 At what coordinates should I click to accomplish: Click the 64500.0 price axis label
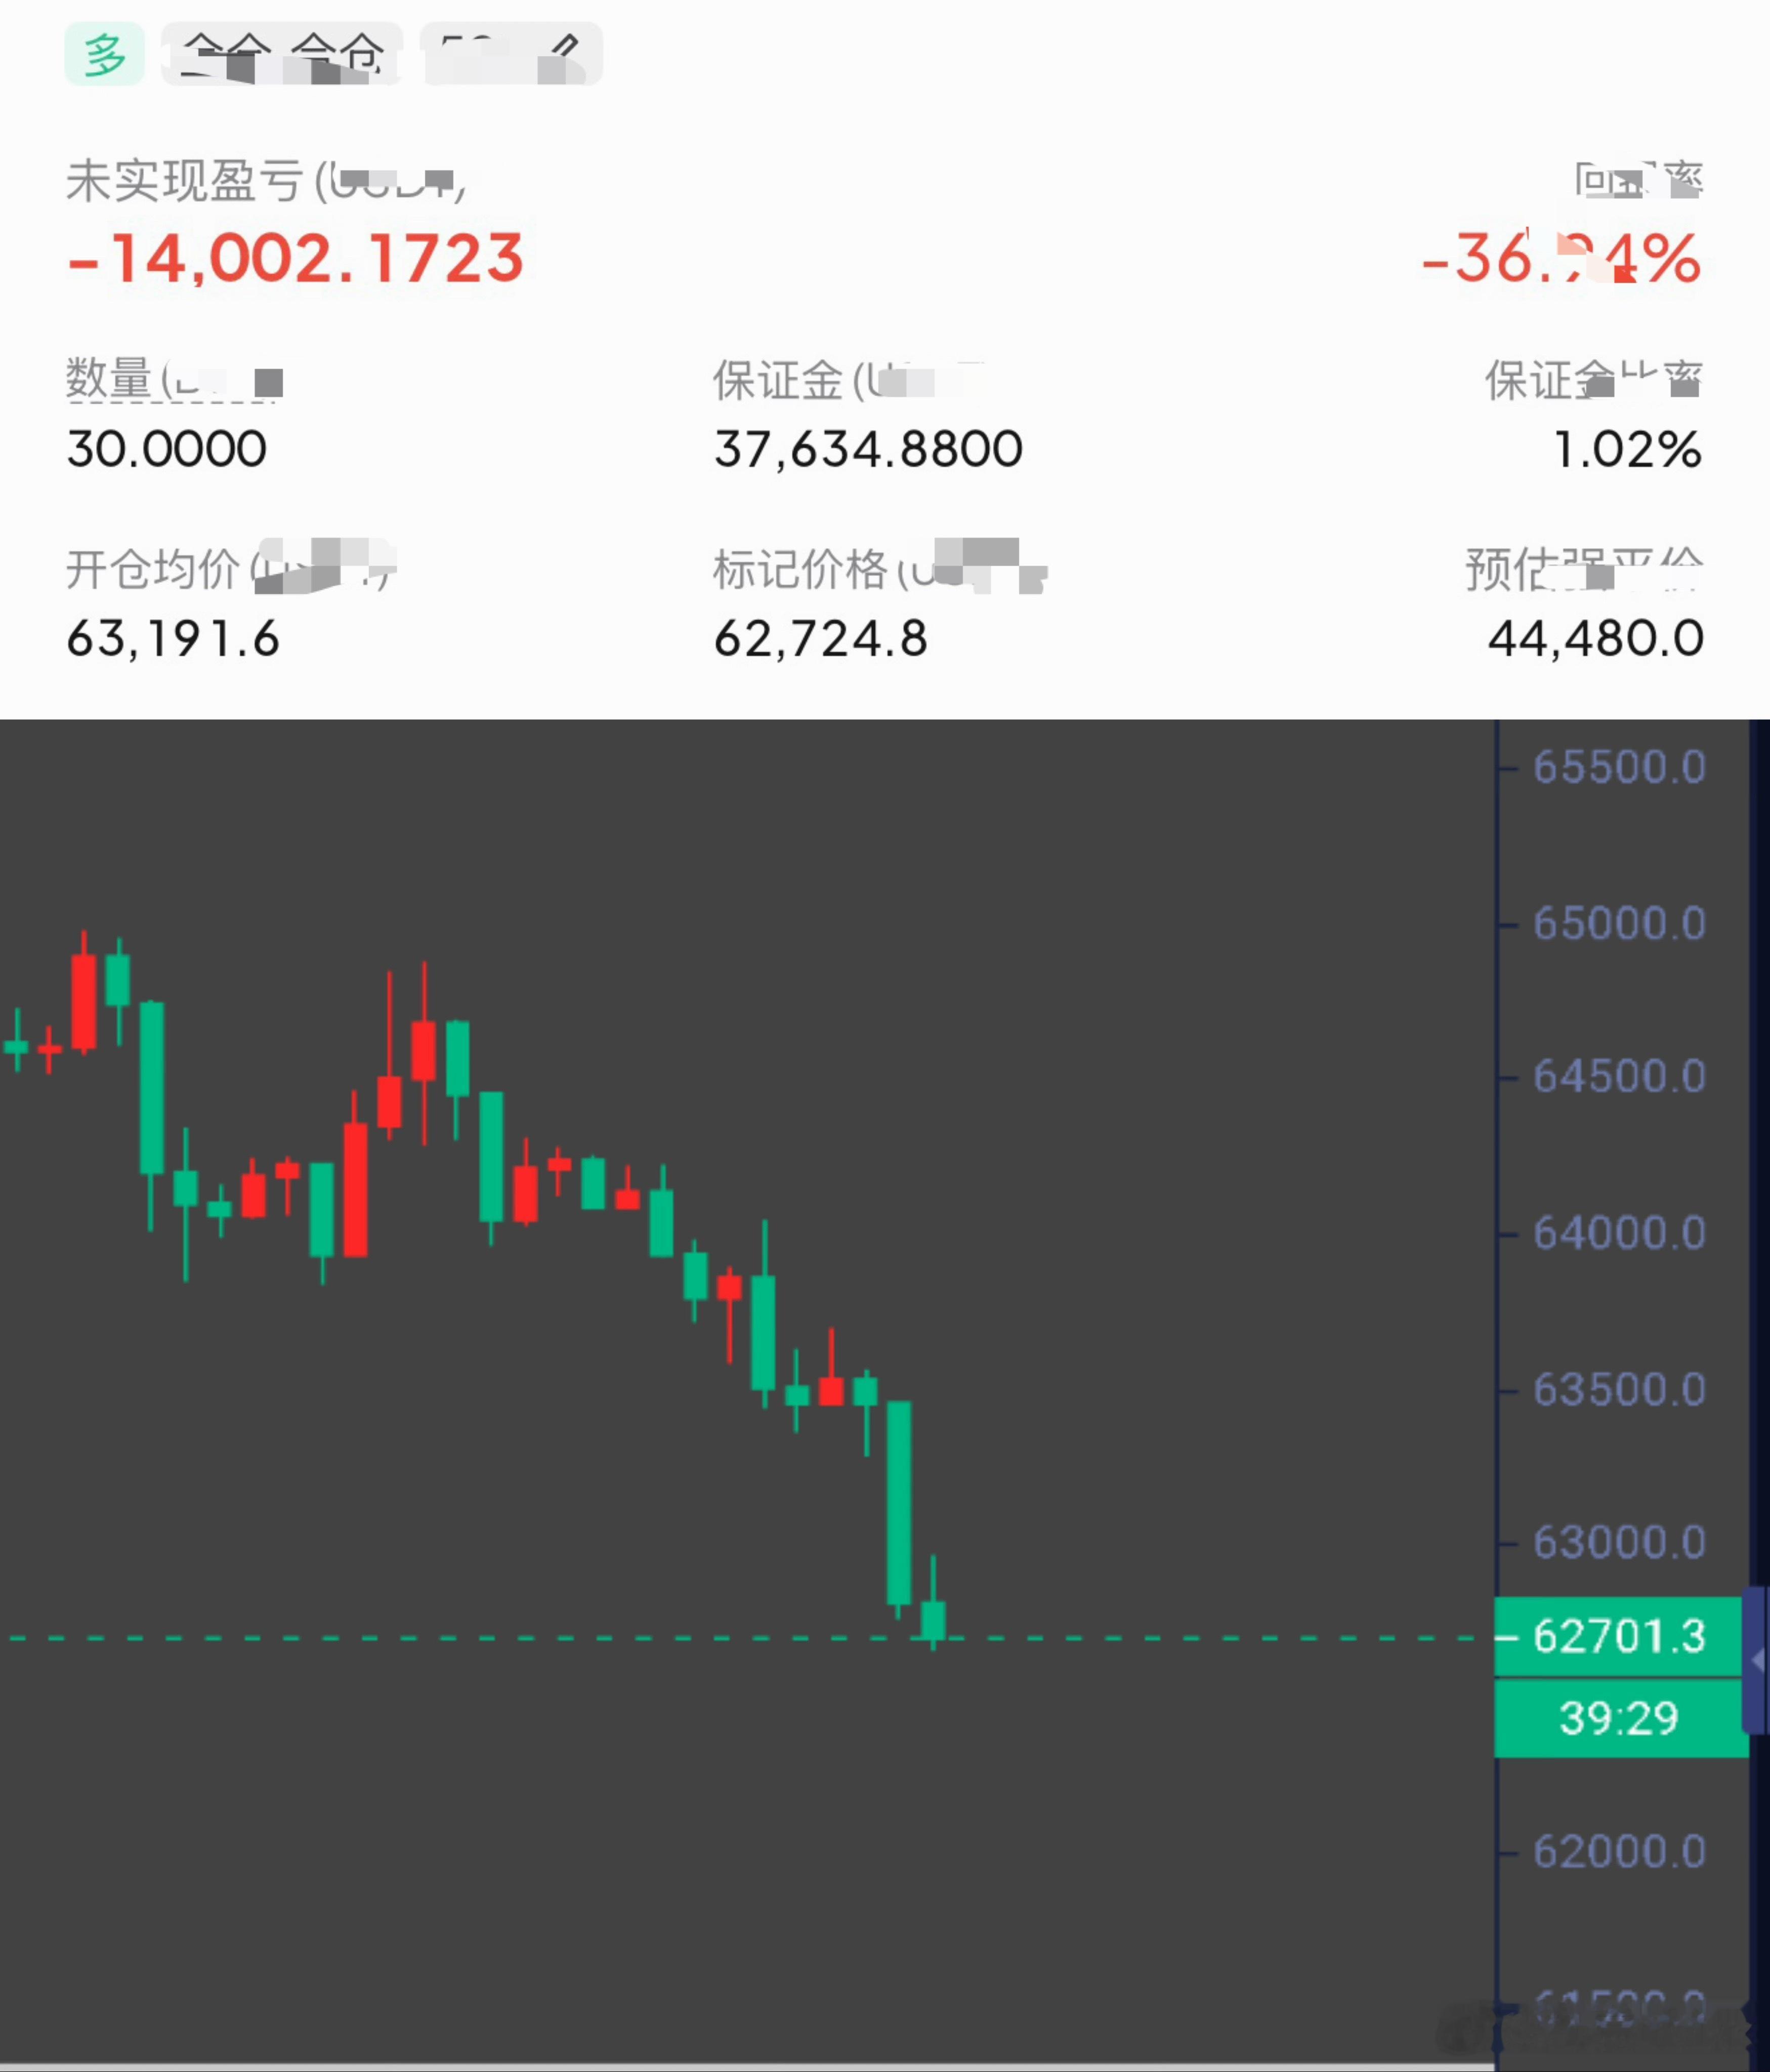pos(1619,1076)
